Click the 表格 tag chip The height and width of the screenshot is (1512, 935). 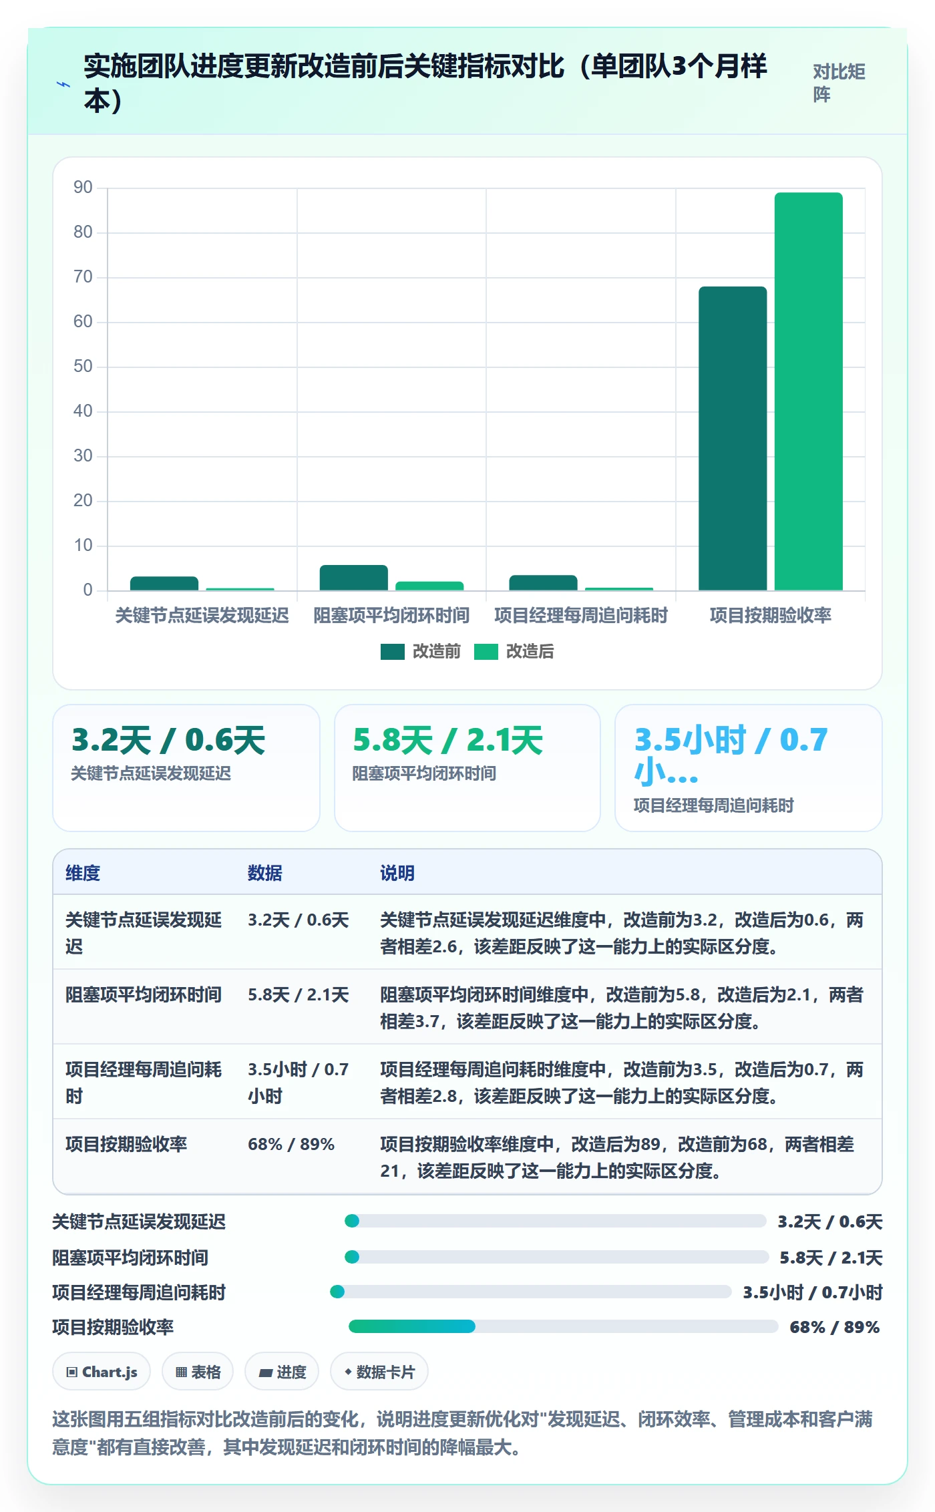198,1372
